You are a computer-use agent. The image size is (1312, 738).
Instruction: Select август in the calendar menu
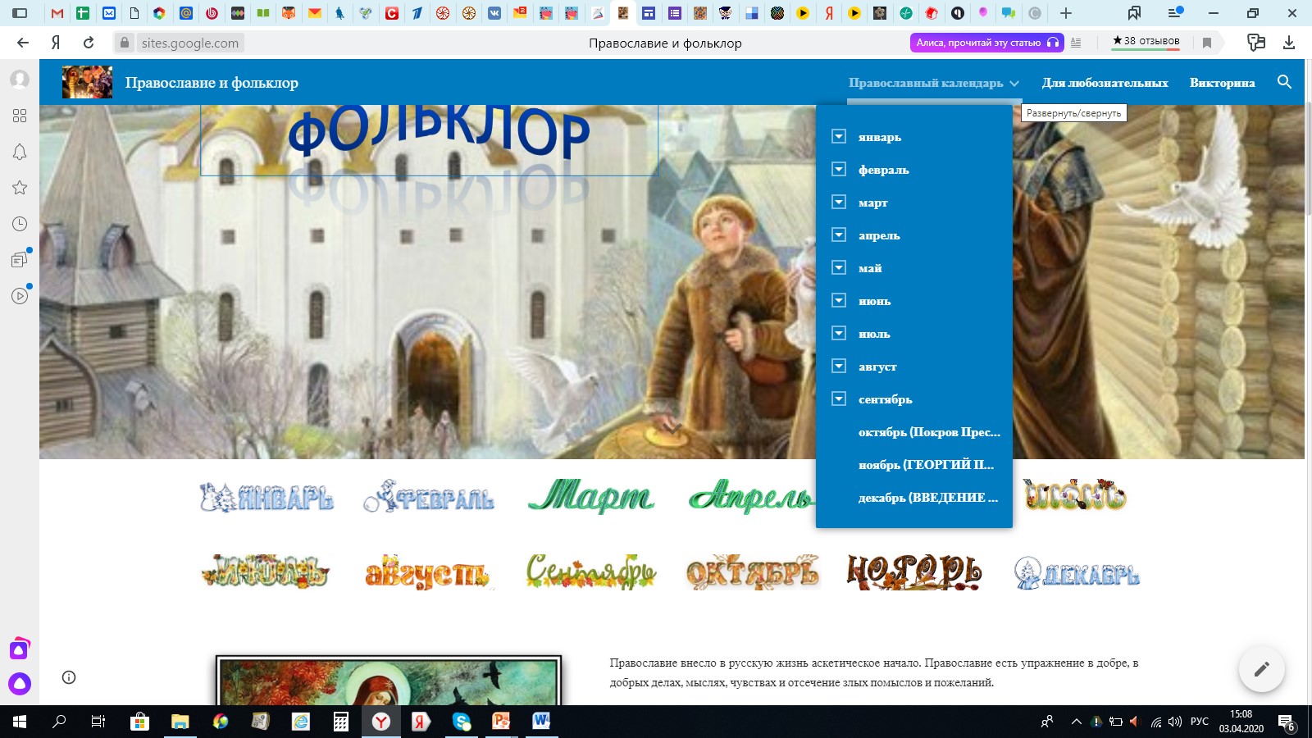click(877, 367)
